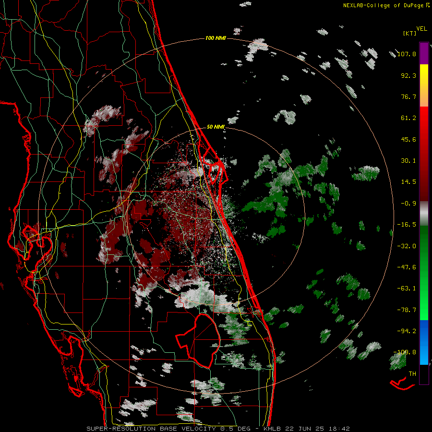432x432 pixels.
Task: Select the 107.8 legend value
Action: (x=407, y=54)
